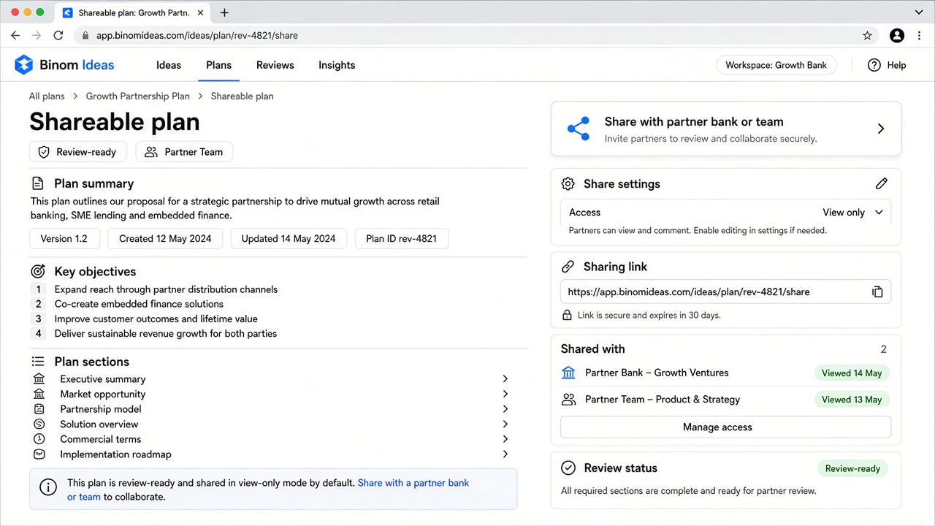Open the browser tab list dropdown
Image resolution: width=935 pixels, height=526 pixels.
point(920,12)
